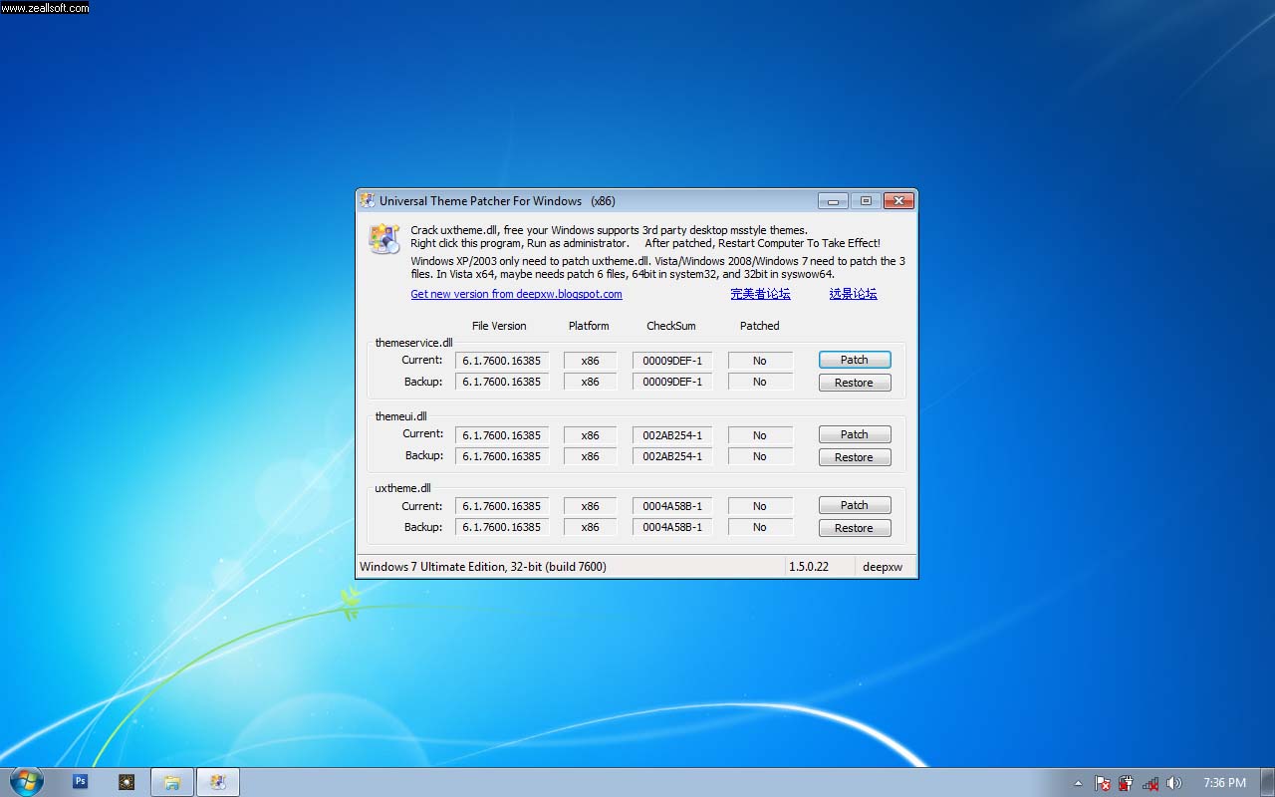This screenshot has height=797, width=1275.
Task: Click the 'CheckSum' column header
Action: pyautogui.click(x=671, y=326)
